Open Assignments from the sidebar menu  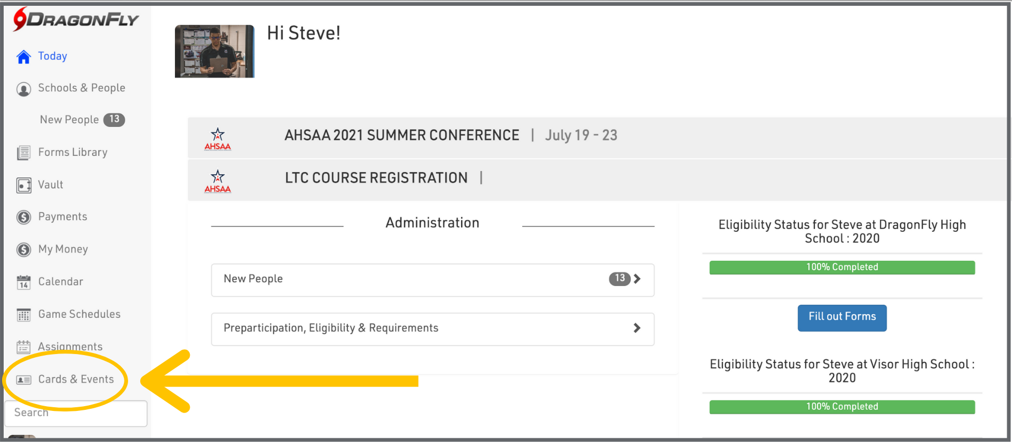click(x=70, y=347)
